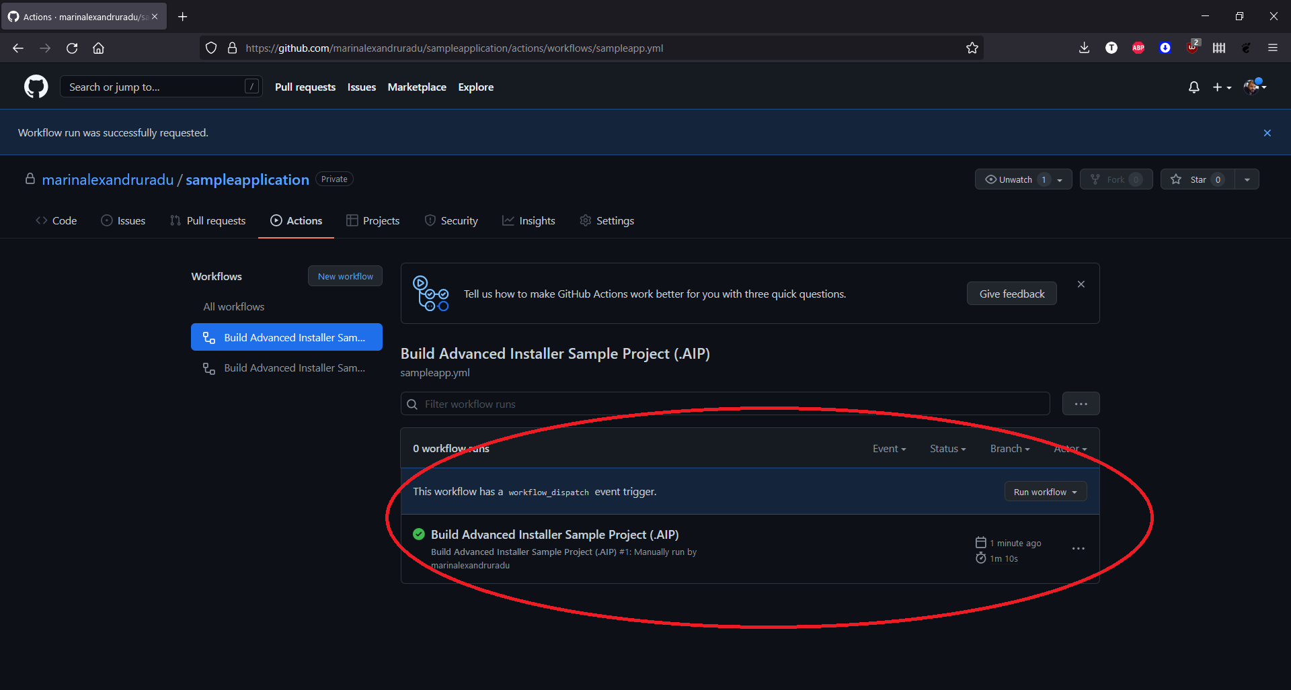Click Pull requests in top navigation
The width and height of the screenshot is (1291, 690).
[x=305, y=87]
